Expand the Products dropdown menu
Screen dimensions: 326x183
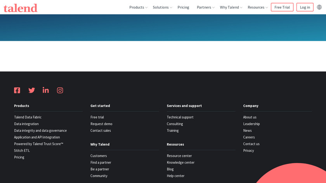(138, 7)
